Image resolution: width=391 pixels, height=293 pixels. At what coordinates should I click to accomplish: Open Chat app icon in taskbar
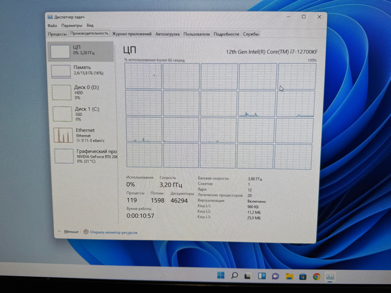[x=275, y=276]
